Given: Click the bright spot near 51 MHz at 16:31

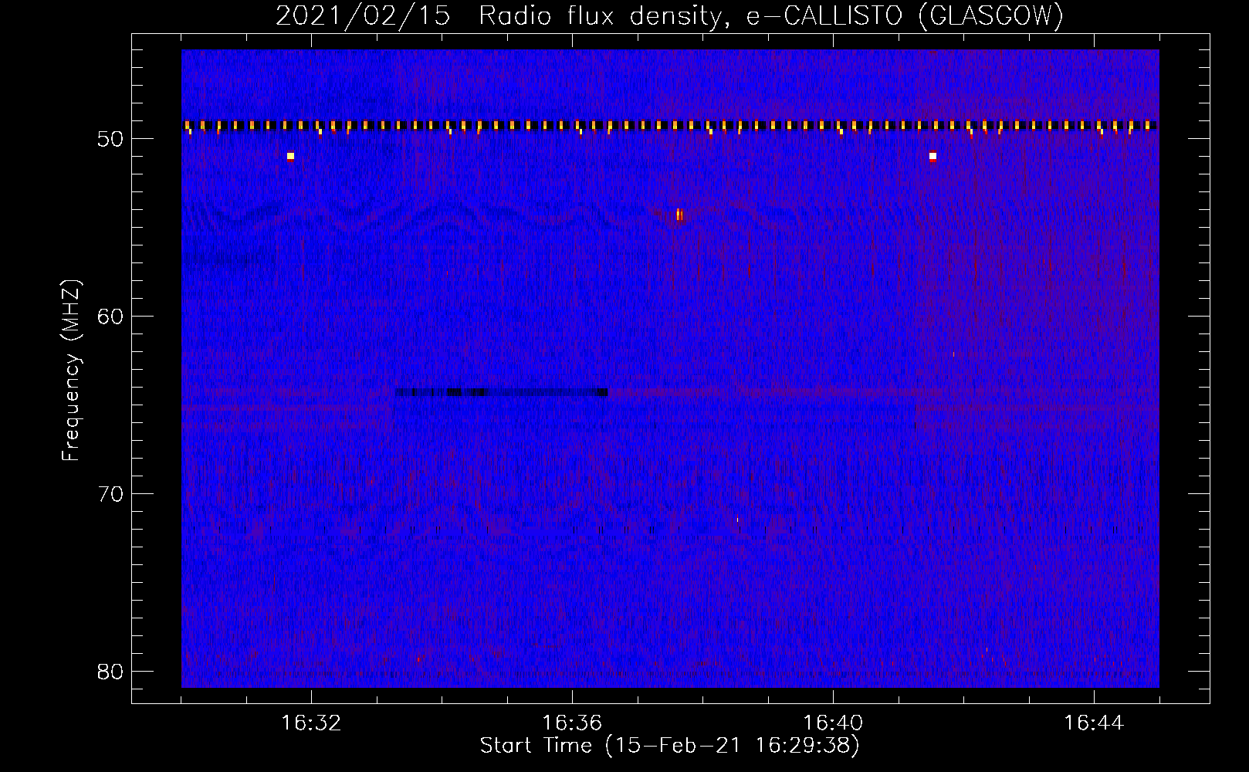Looking at the screenshot, I should pyautogui.click(x=290, y=156).
